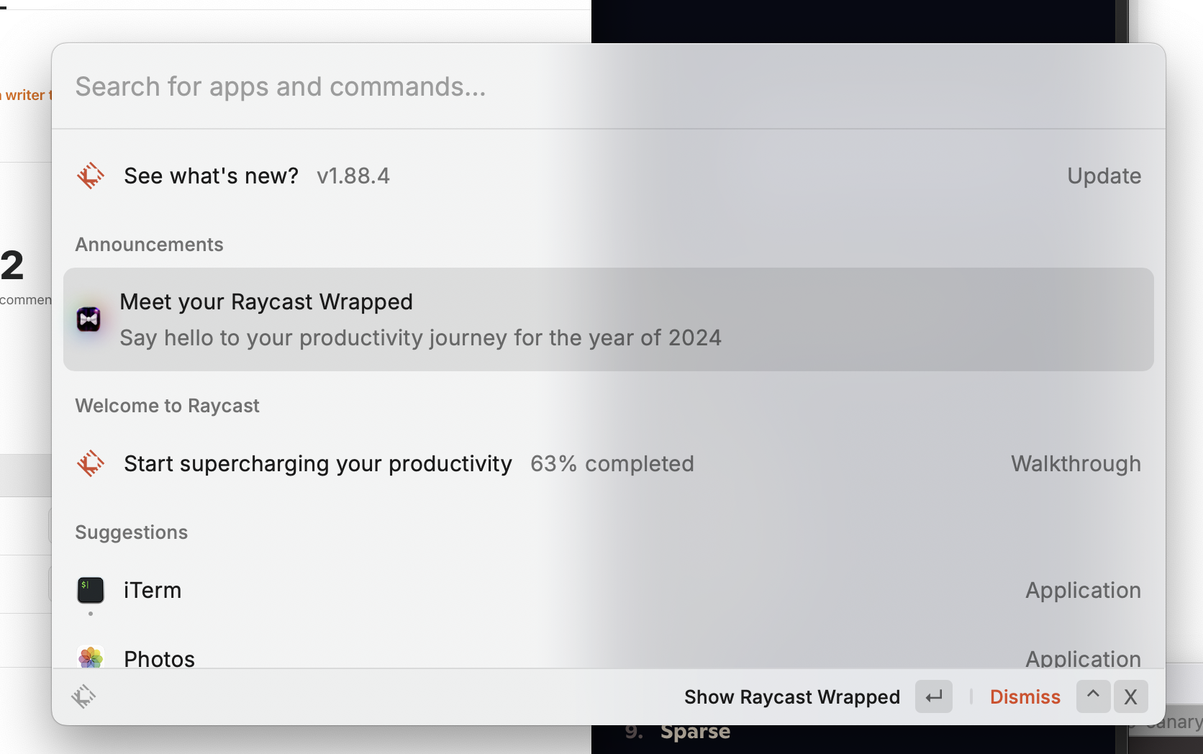This screenshot has width=1203, height=754.
Task: Click the Raycast logo beside See what's new
Action: pos(91,176)
